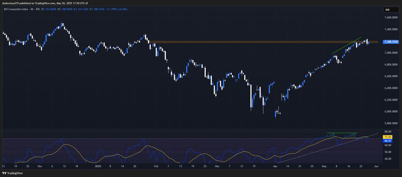
Task: Click the publish date May 26, 2025 17:30
Action: (68, 3)
